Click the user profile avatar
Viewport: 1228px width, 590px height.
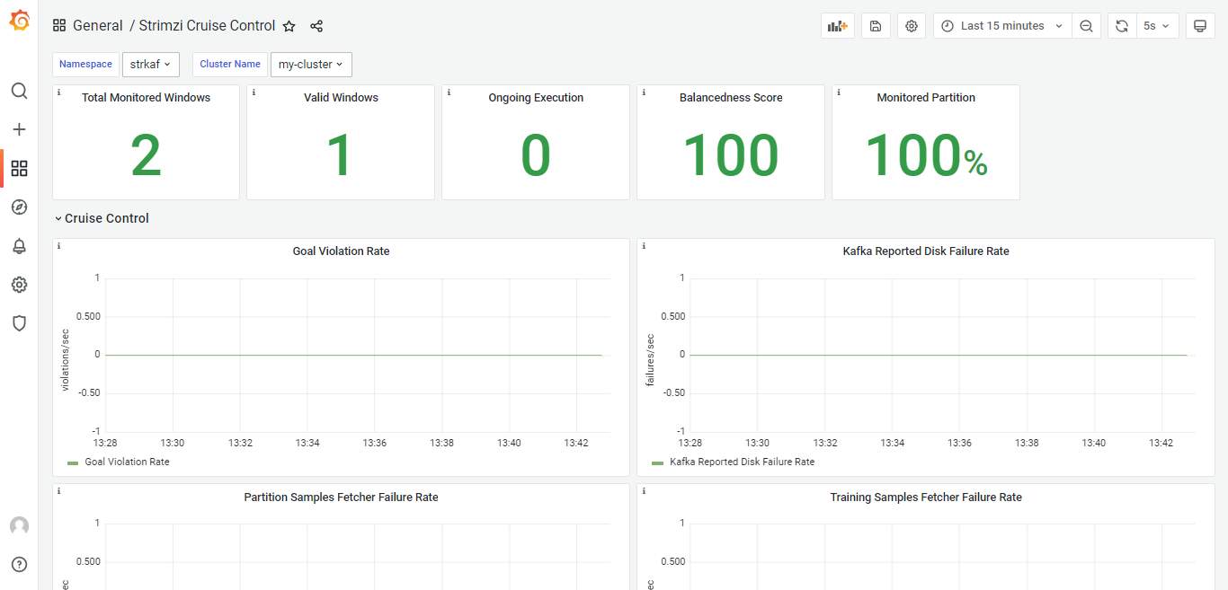(x=19, y=526)
